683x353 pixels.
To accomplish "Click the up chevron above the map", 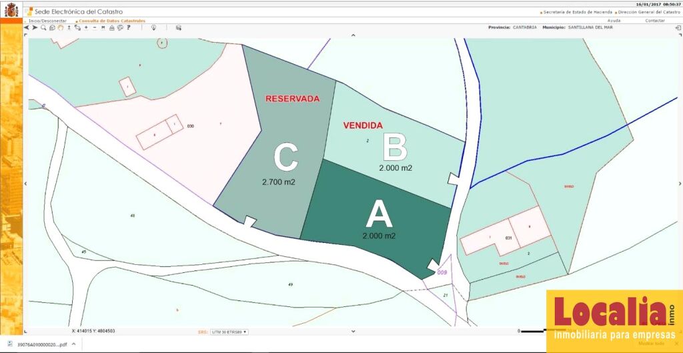I will [x=353, y=34].
